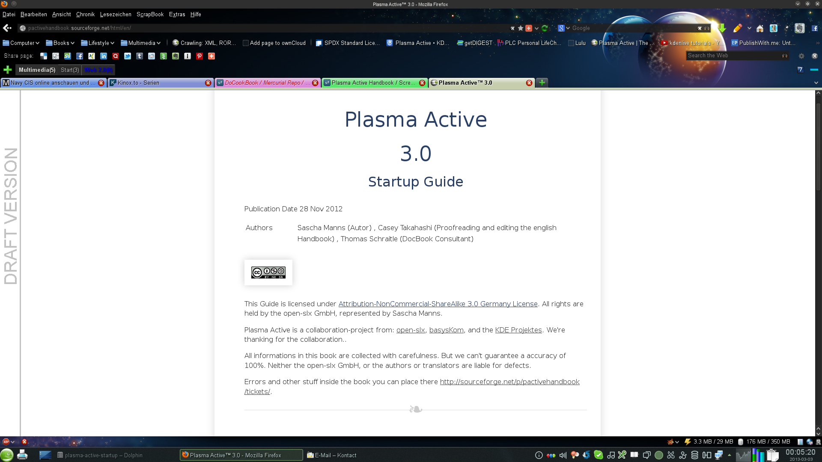Share page on Pinterest icon
822x462 pixels.
coord(200,56)
